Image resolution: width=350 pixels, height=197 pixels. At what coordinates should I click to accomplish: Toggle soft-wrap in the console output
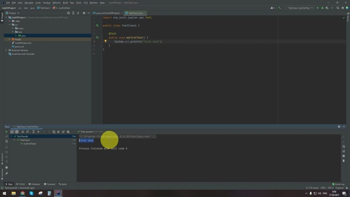344,147
